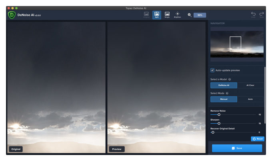
Task: Uncheck Auto-update preview checkbox
Action: point(212,70)
